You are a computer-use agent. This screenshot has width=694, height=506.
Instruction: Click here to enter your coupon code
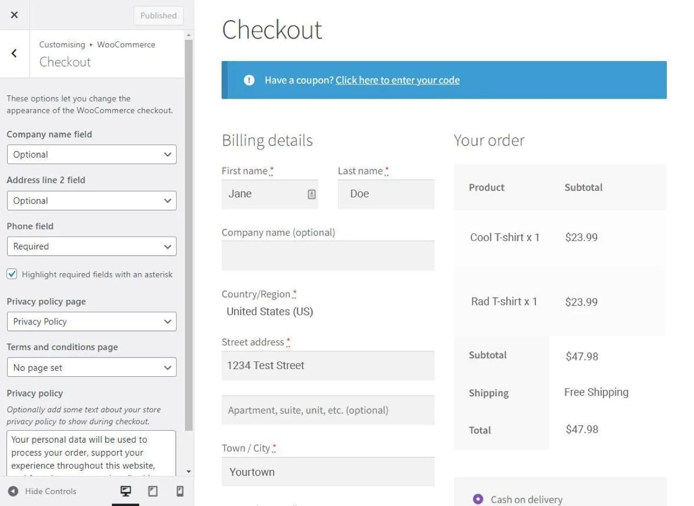click(397, 80)
